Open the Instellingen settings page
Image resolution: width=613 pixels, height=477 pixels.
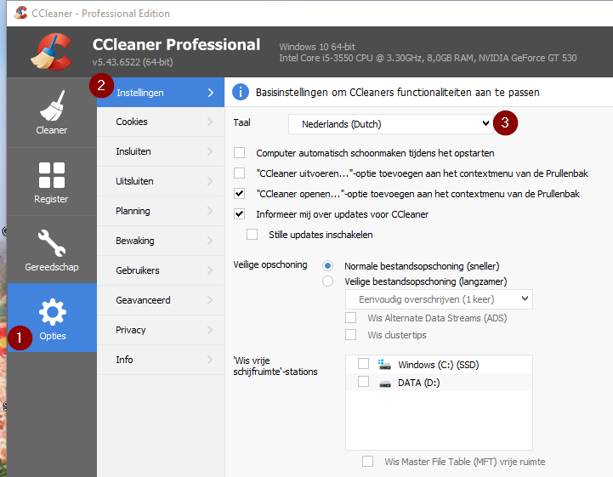tap(161, 93)
